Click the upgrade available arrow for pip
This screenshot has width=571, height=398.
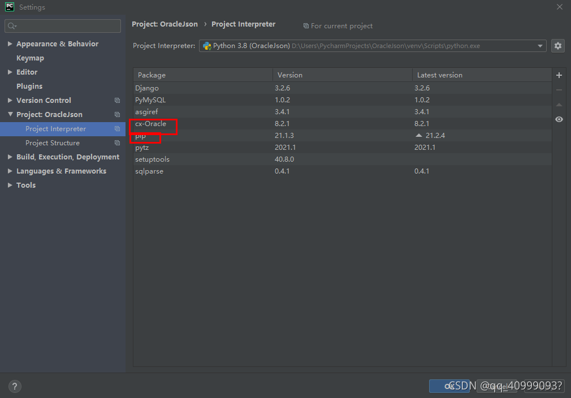click(419, 136)
